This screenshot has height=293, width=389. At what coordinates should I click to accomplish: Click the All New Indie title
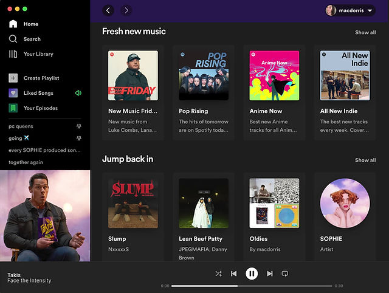[x=339, y=111]
